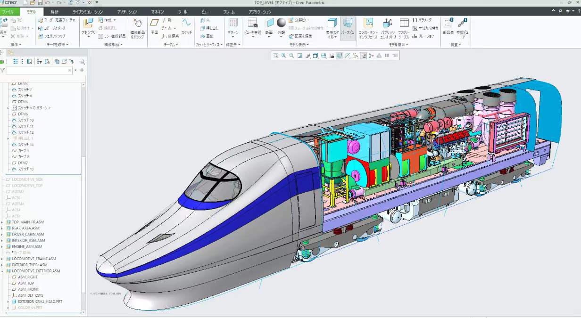This screenshot has height=318, width=581.
Task: Click the model tree filter search field
Action: click(39, 70)
